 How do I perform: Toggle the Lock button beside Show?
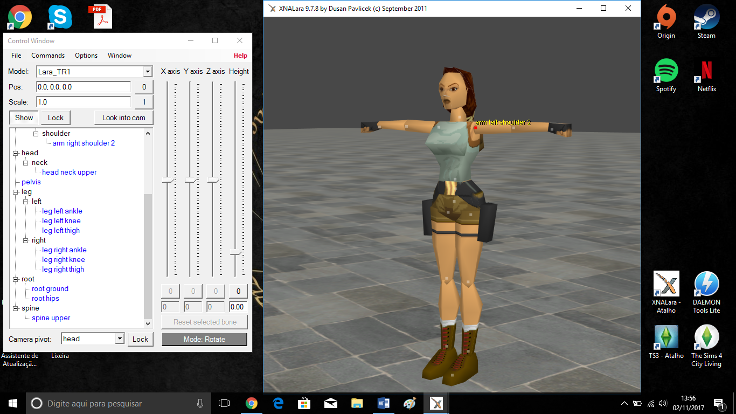point(55,117)
